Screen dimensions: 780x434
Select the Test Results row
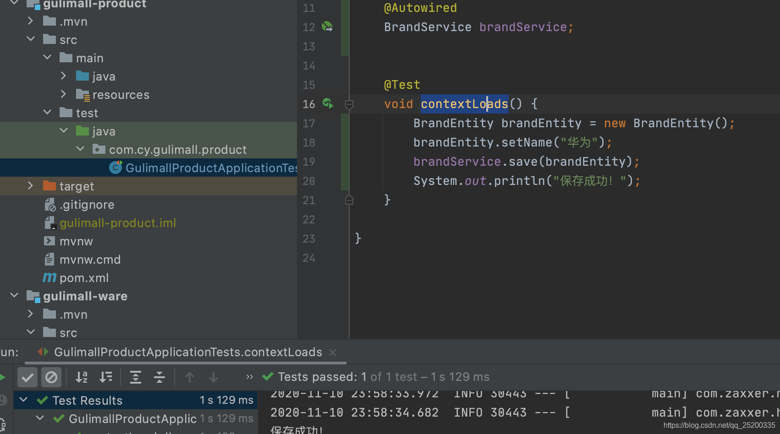tap(136, 400)
